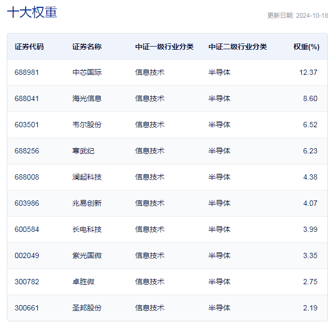Select the 证券名称 column header
331x324 pixels.
[87, 47]
